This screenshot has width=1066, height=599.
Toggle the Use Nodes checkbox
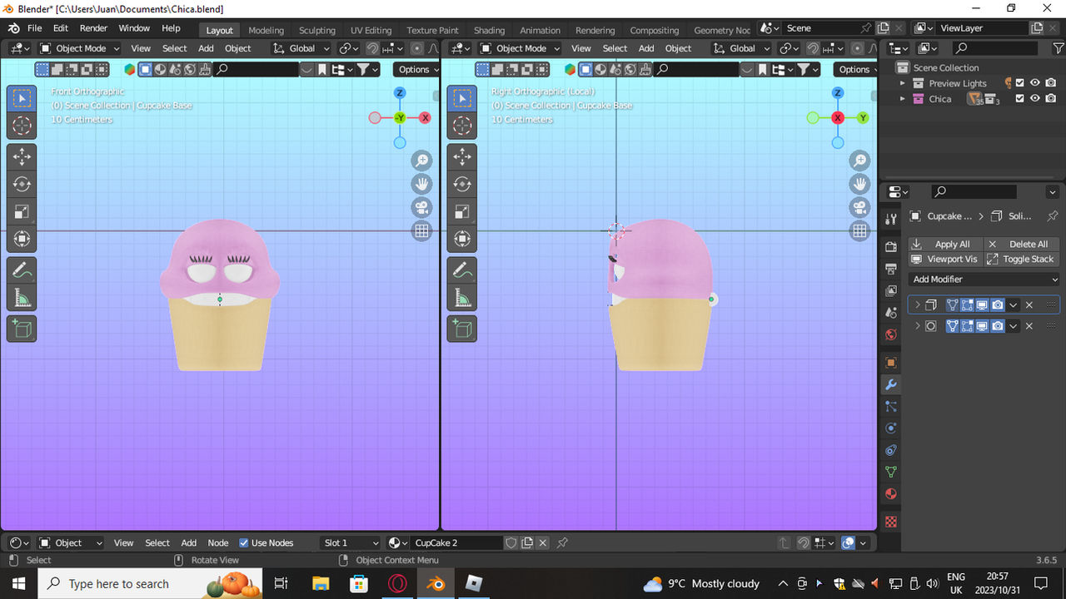tap(244, 542)
